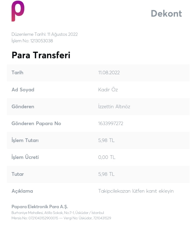Click the Tarih row label
193x227 pixels.
click(x=17, y=73)
